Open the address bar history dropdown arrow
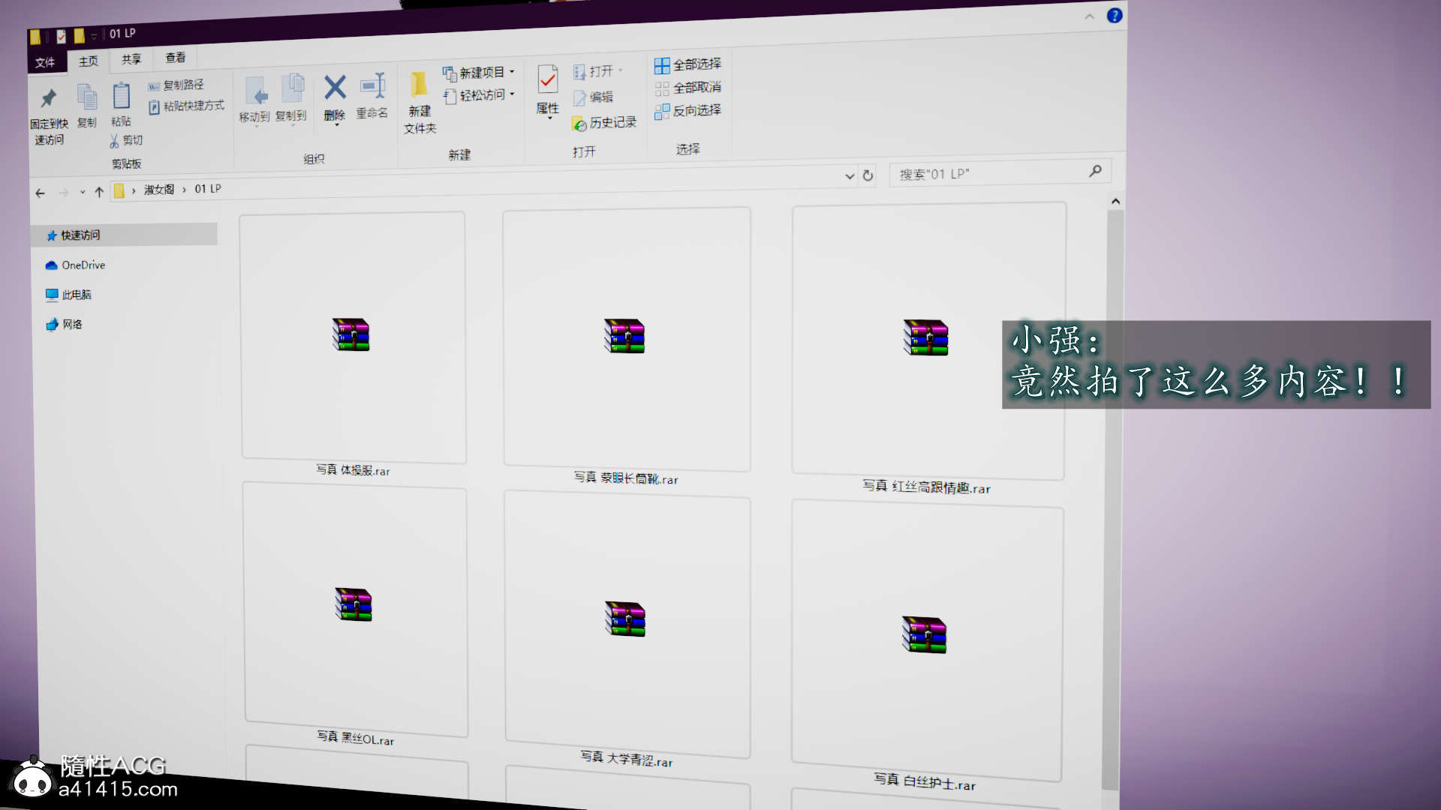This screenshot has height=810, width=1441. [x=850, y=176]
